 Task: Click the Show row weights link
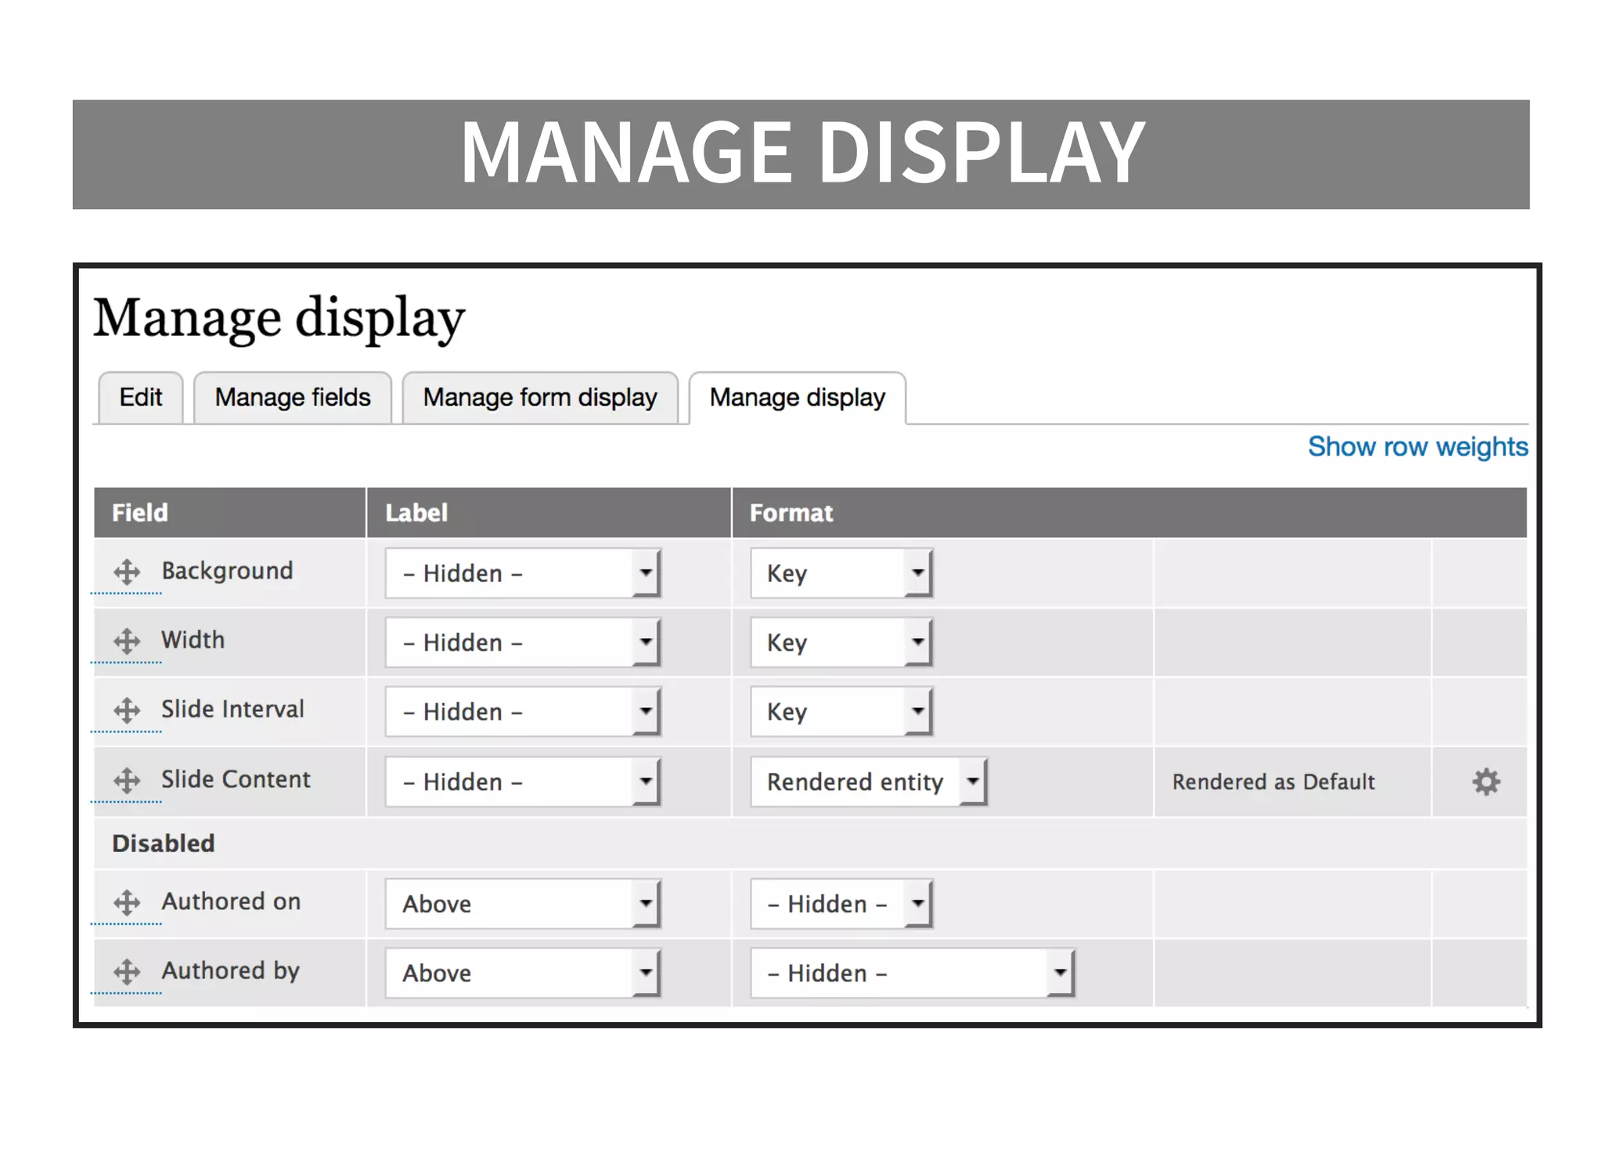[1417, 446]
